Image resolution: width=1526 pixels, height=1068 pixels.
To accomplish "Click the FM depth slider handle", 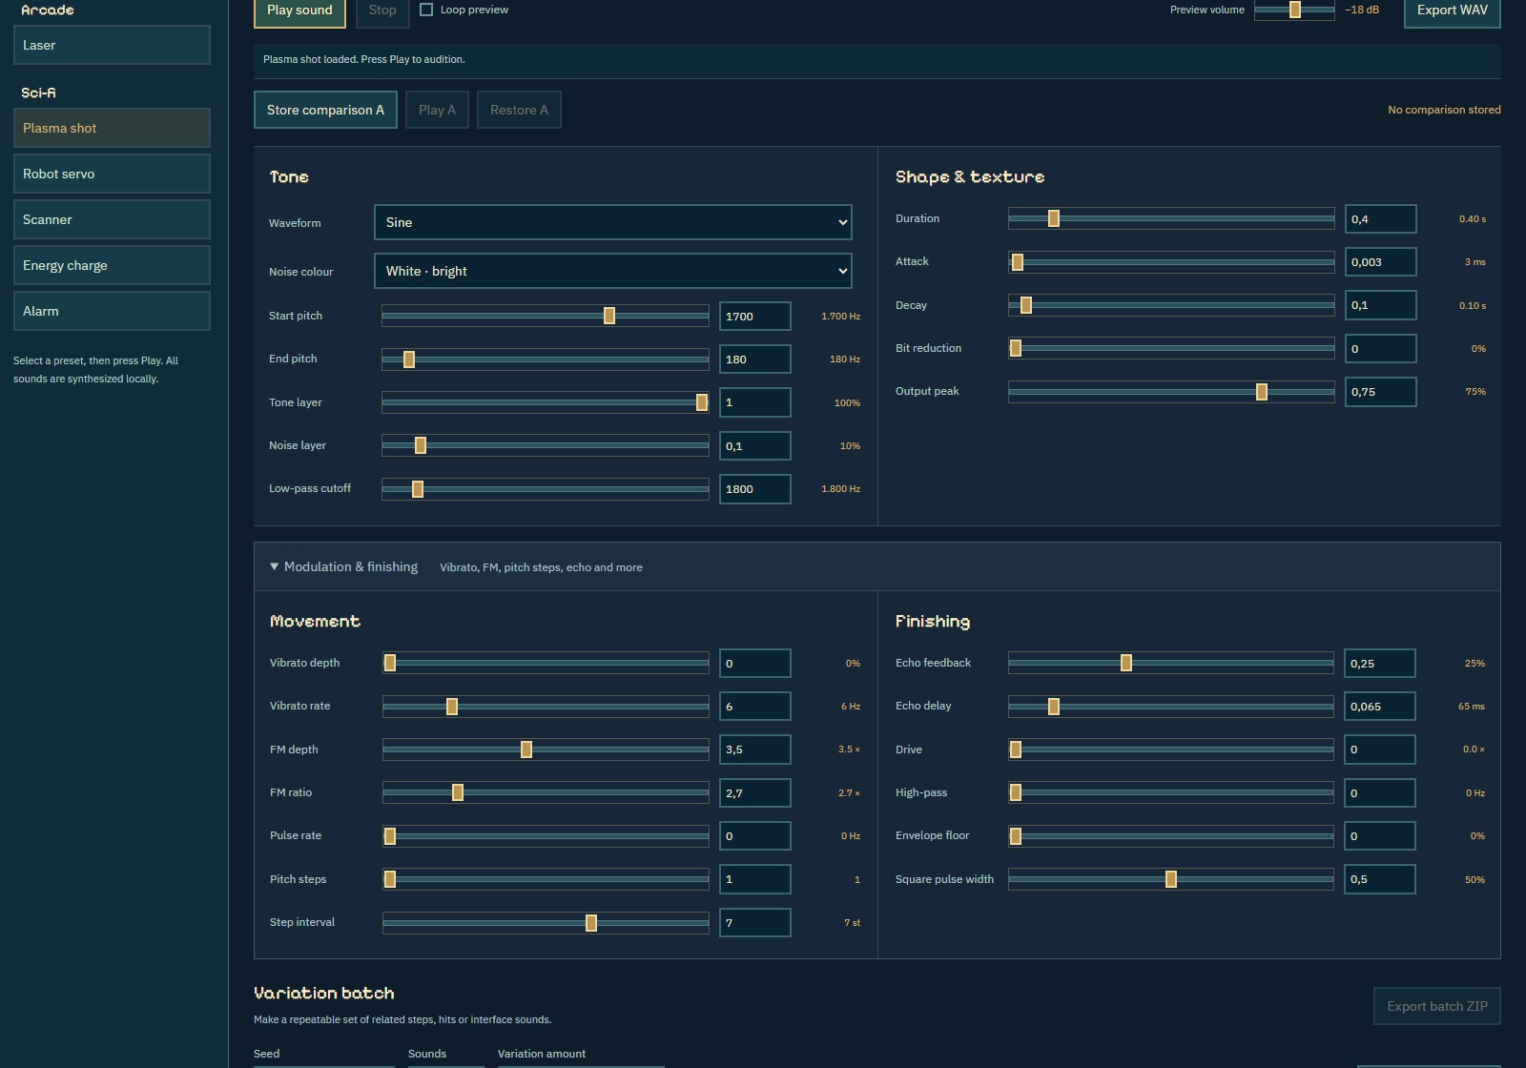I will [526, 750].
